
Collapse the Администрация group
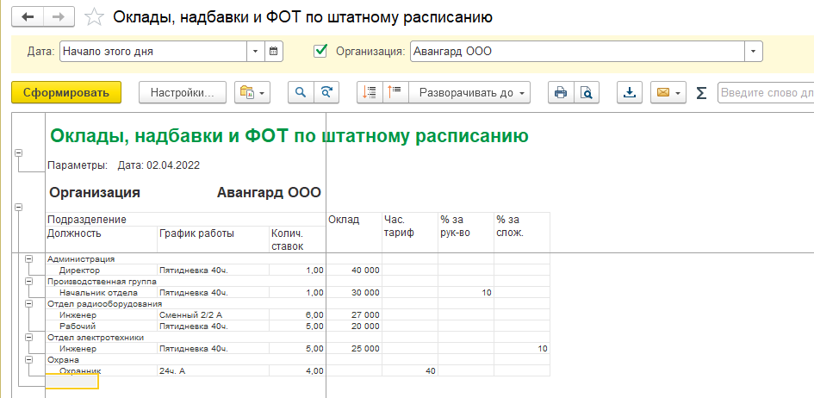coord(29,258)
